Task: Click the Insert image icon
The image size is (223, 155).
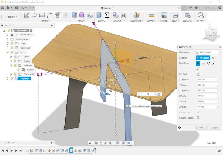Action: tap(164, 15)
